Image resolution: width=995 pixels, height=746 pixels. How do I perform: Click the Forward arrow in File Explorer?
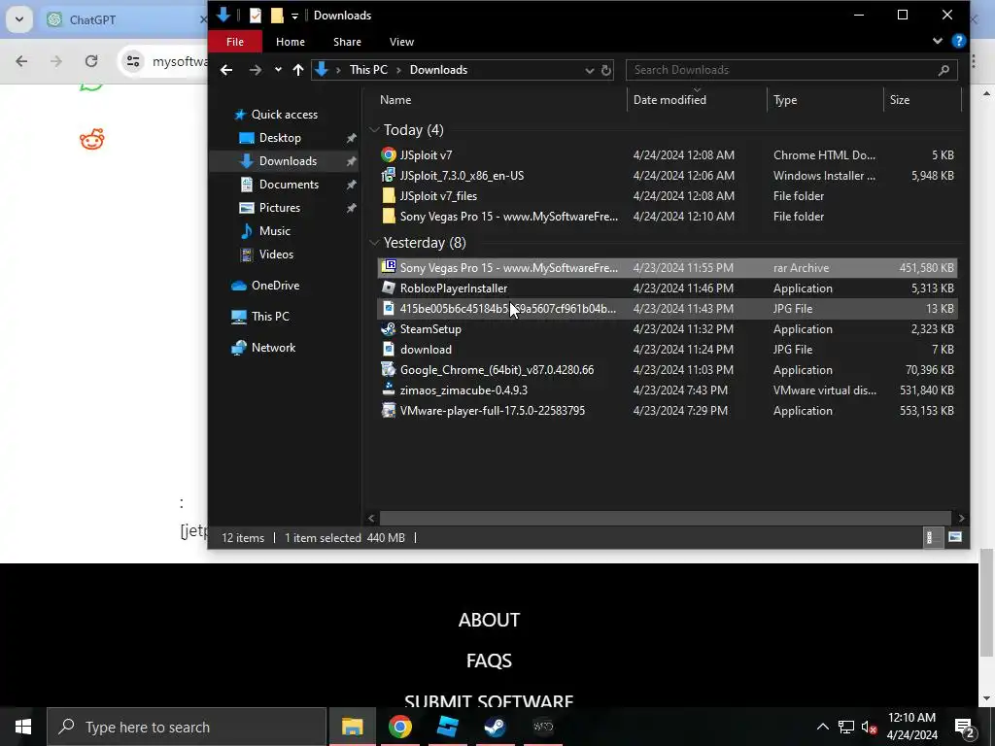tap(256, 70)
